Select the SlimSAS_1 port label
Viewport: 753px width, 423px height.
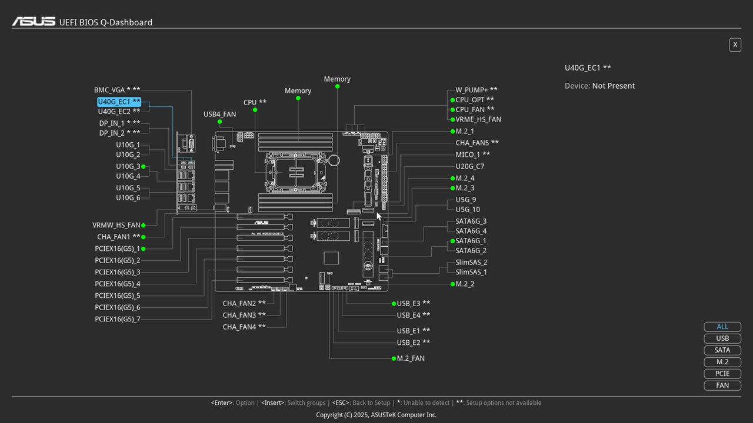pyautogui.click(x=471, y=272)
